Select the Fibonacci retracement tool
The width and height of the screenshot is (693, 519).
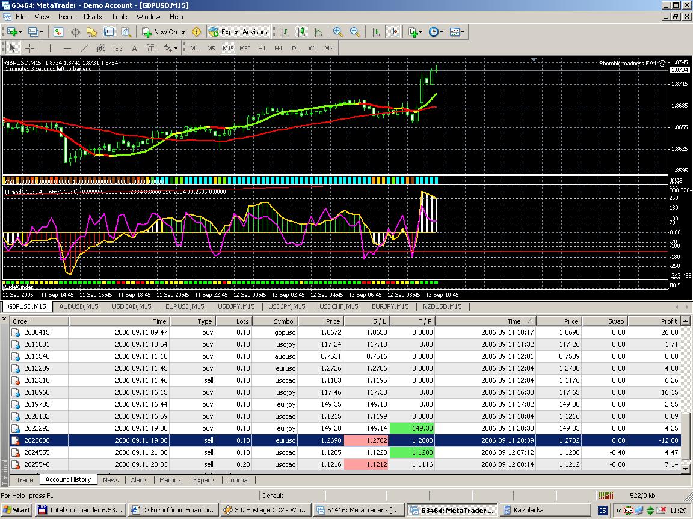pos(117,48)
